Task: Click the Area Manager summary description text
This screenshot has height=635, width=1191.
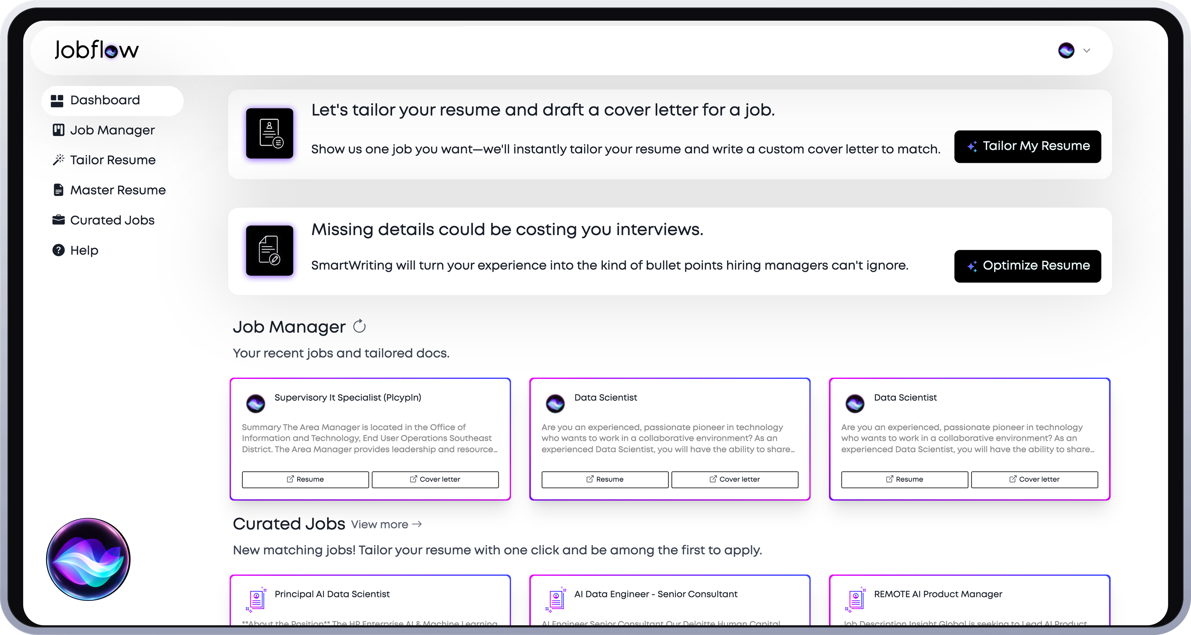Action: pos(370,438)
